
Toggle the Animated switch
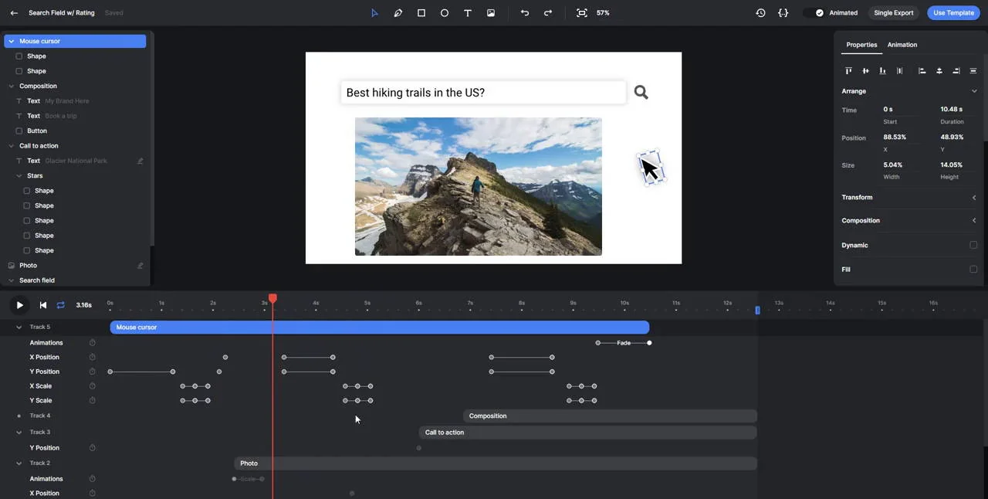point(814,13)
